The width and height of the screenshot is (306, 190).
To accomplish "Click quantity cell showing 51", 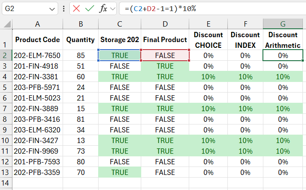I will (x=80, y=66).
